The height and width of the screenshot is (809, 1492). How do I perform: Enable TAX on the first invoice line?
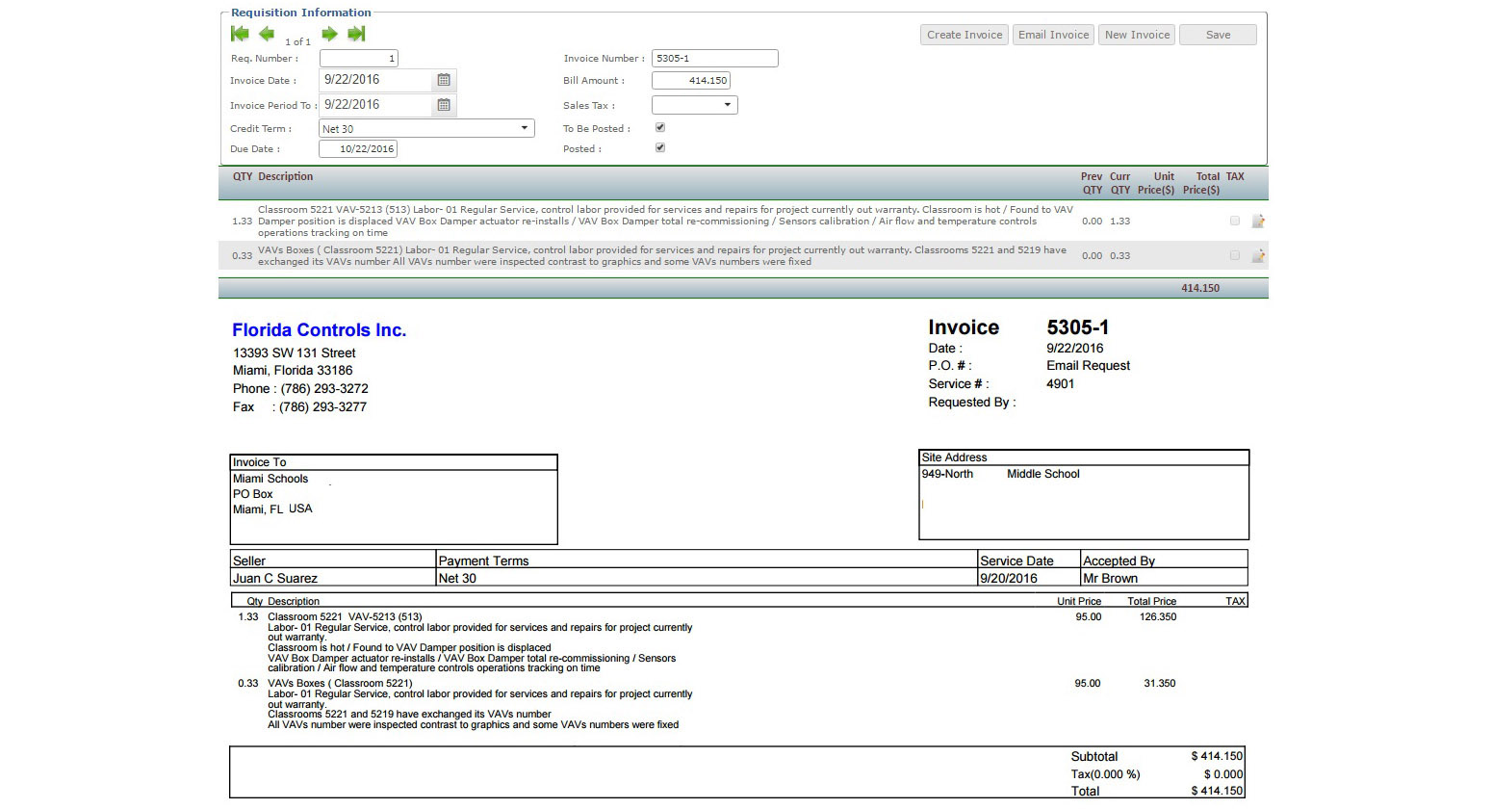point(1235,221)
